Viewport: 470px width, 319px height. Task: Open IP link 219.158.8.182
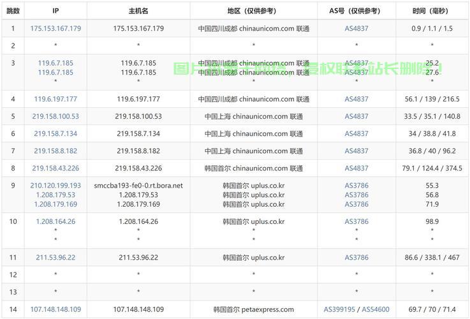55,151
